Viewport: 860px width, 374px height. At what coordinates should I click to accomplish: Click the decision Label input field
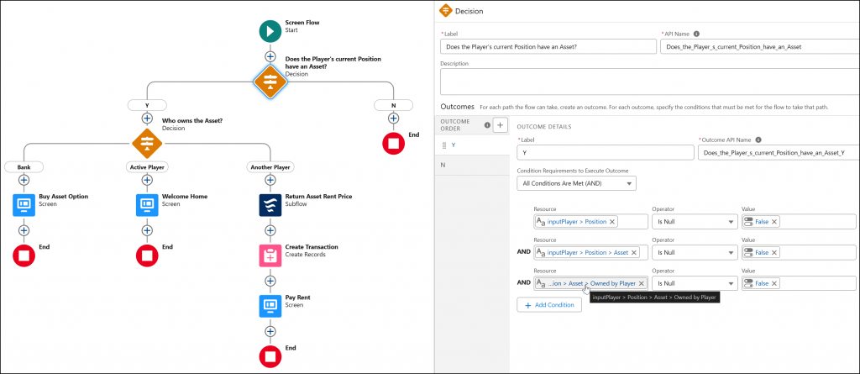click(x=548, y=47)
